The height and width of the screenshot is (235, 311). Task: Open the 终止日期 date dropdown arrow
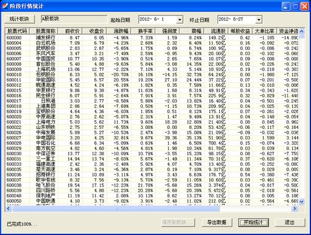click(x=259, y=20)
